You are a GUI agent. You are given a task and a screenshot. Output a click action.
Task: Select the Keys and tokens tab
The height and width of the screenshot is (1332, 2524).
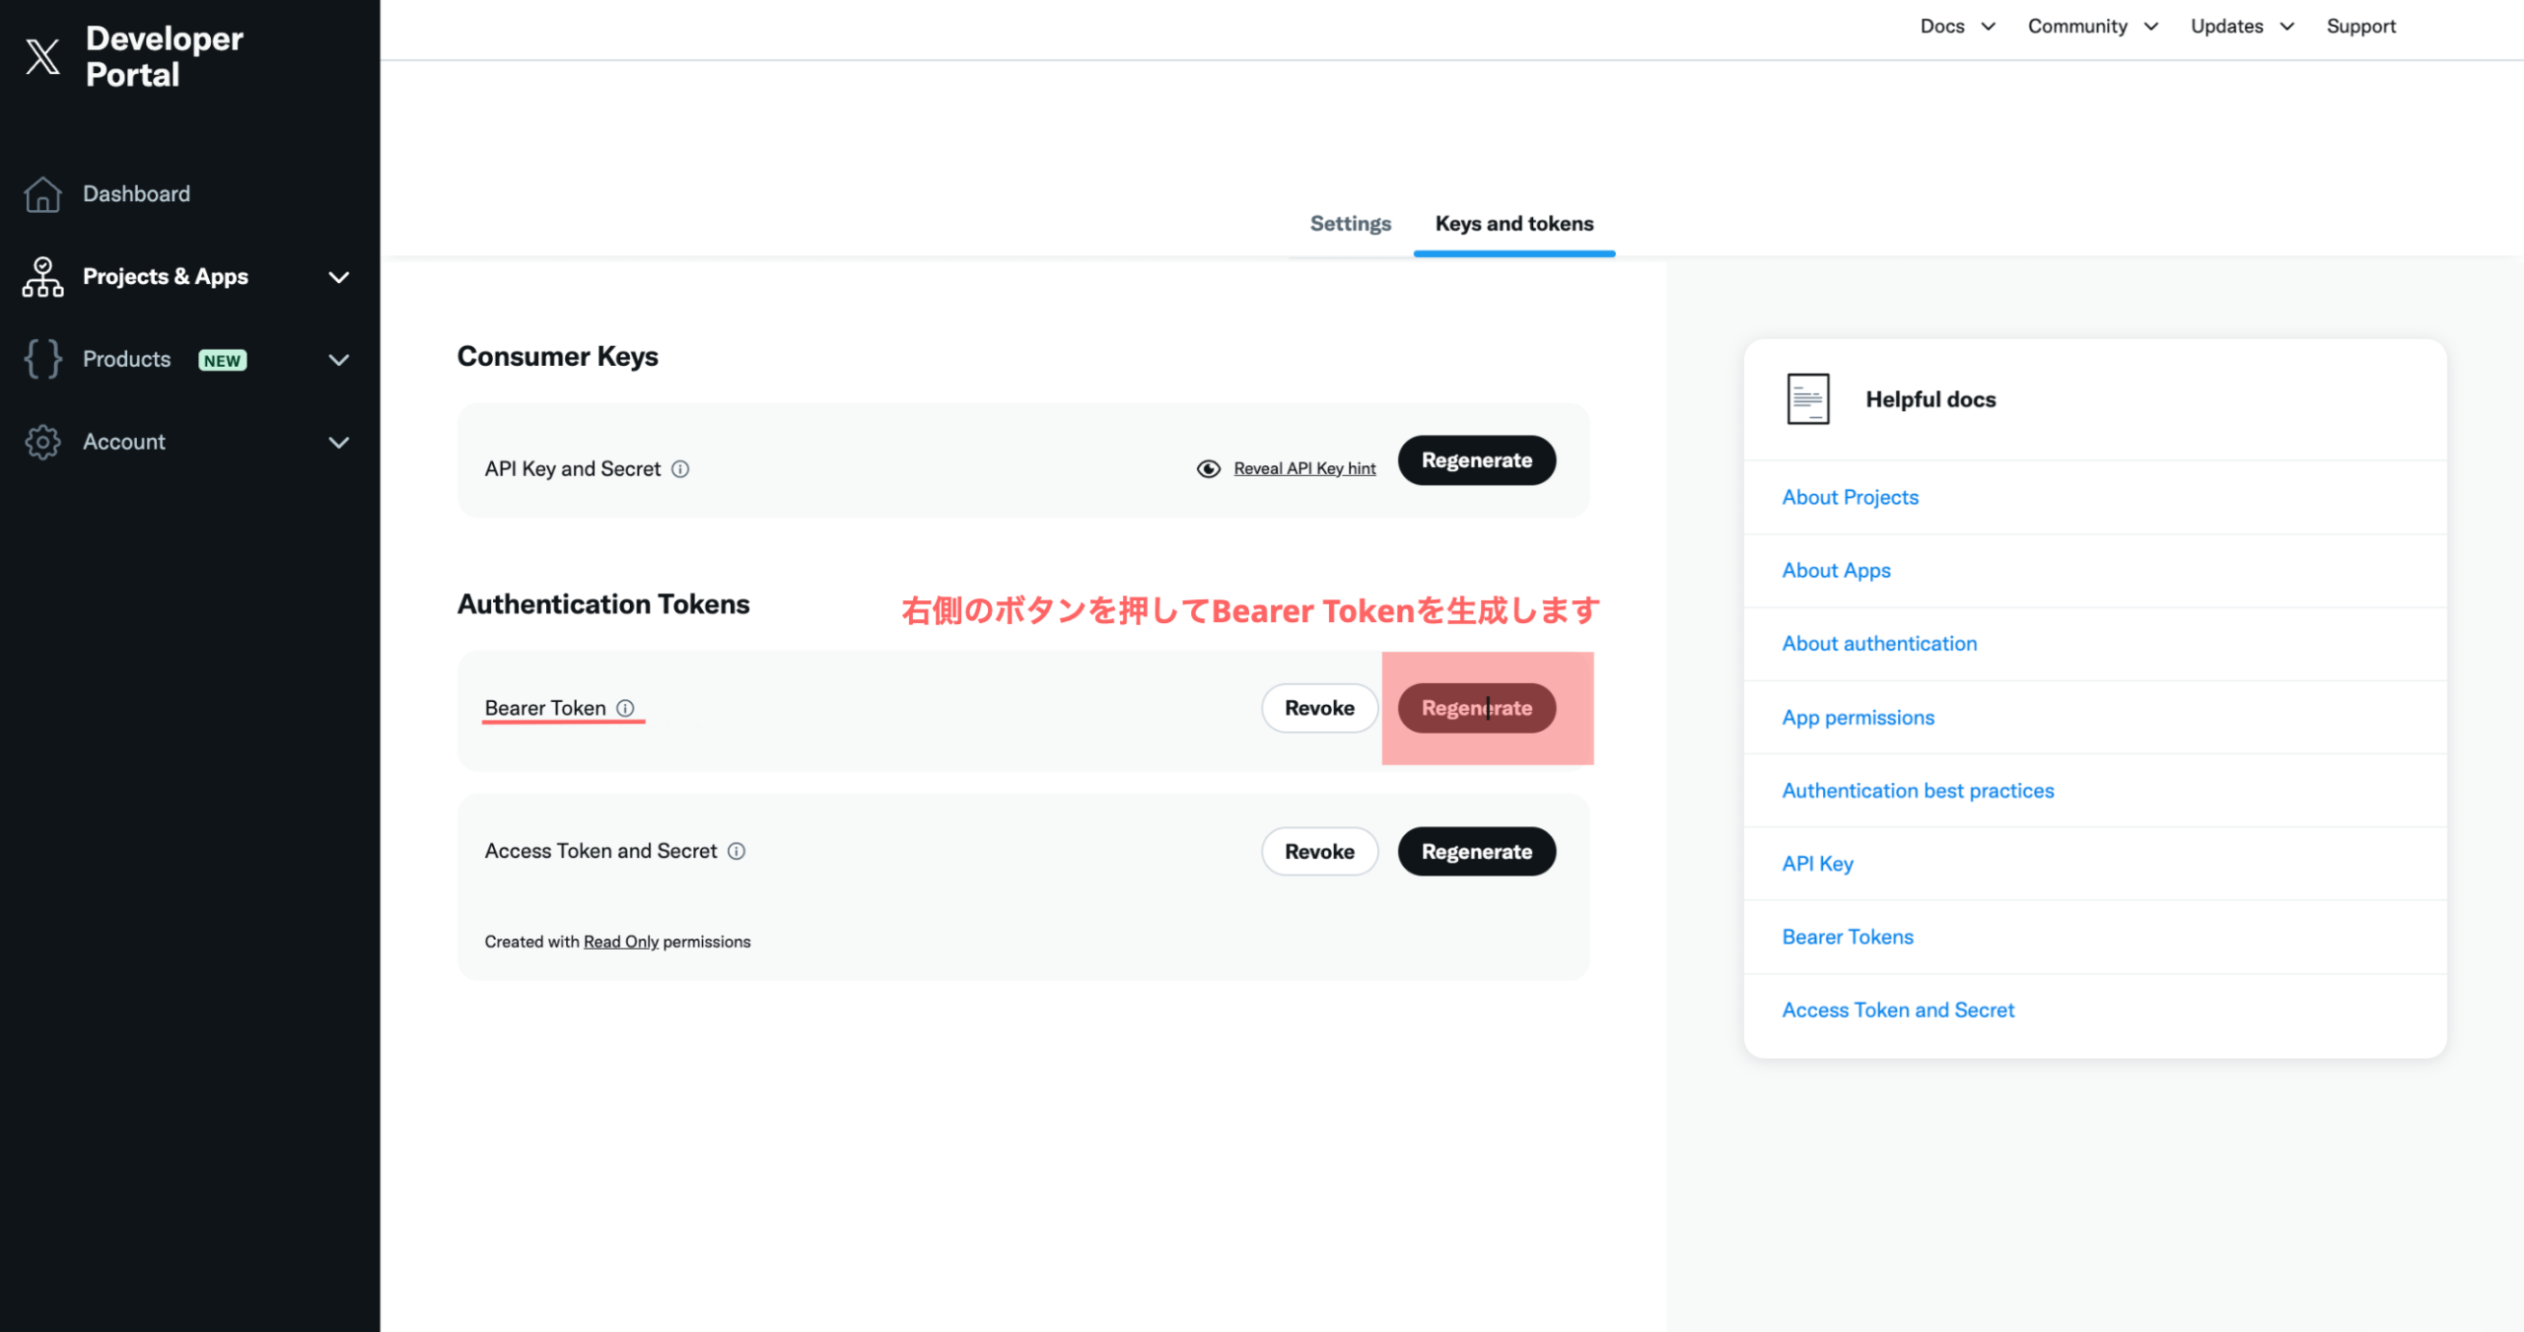pyautogui.click(x=1513, y=224)
